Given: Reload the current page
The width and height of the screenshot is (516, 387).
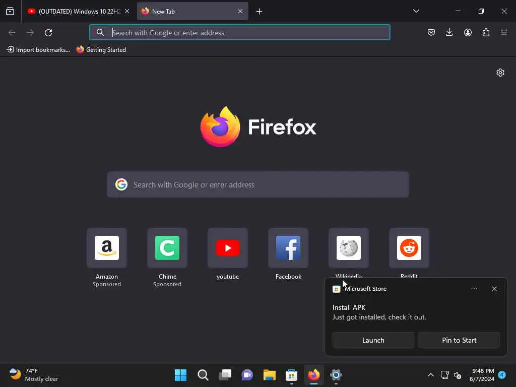Looking at the screenshot, I should pos(48,33).
